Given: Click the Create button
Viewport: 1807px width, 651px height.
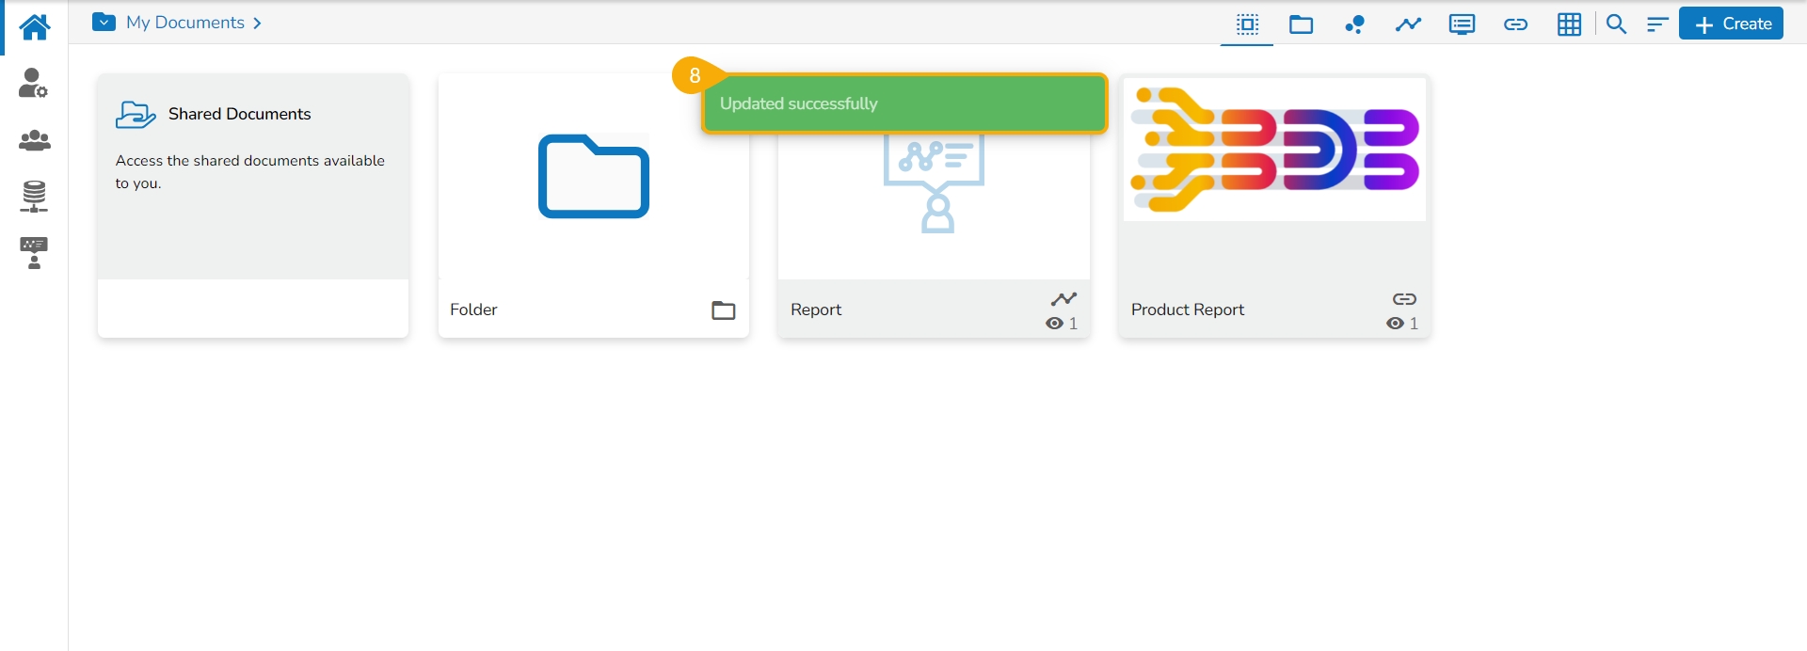Looking at the screenshot, I should click(1732, 24).
